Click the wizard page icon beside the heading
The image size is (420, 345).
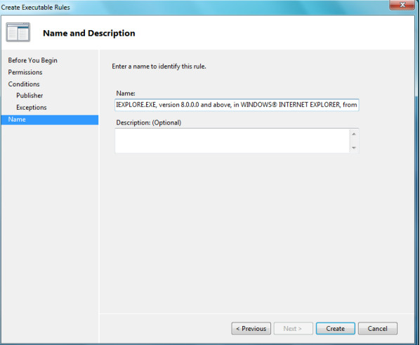click(18, 32)
